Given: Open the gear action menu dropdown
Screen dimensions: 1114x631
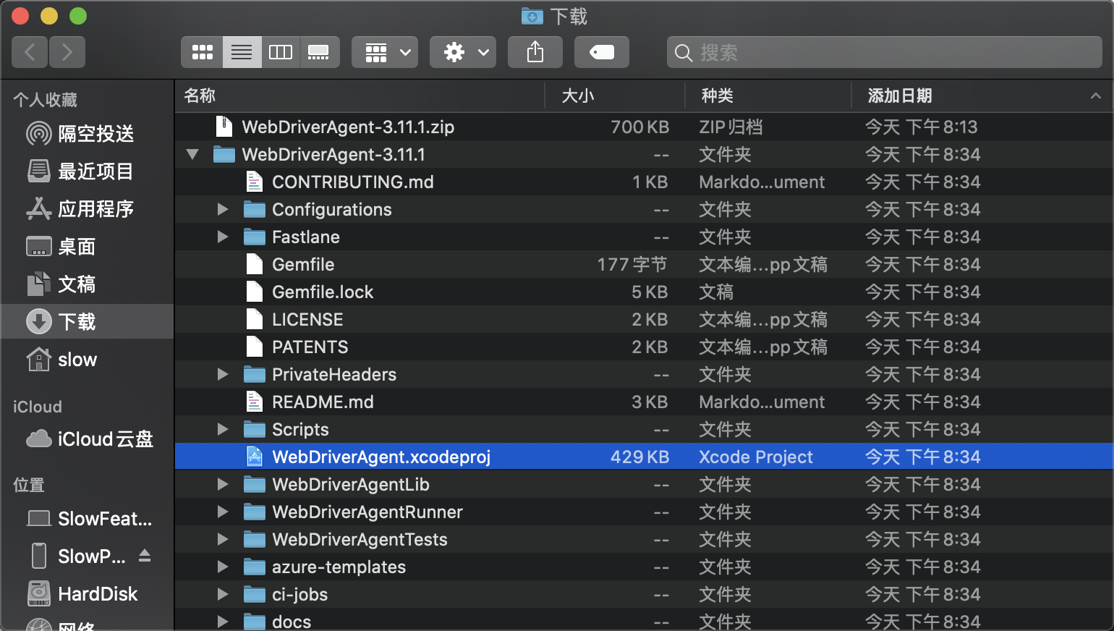Looking at the screenshot, I should click(463, 52).
